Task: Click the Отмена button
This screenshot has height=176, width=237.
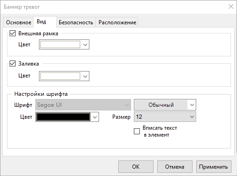Action: coord(175,167)
